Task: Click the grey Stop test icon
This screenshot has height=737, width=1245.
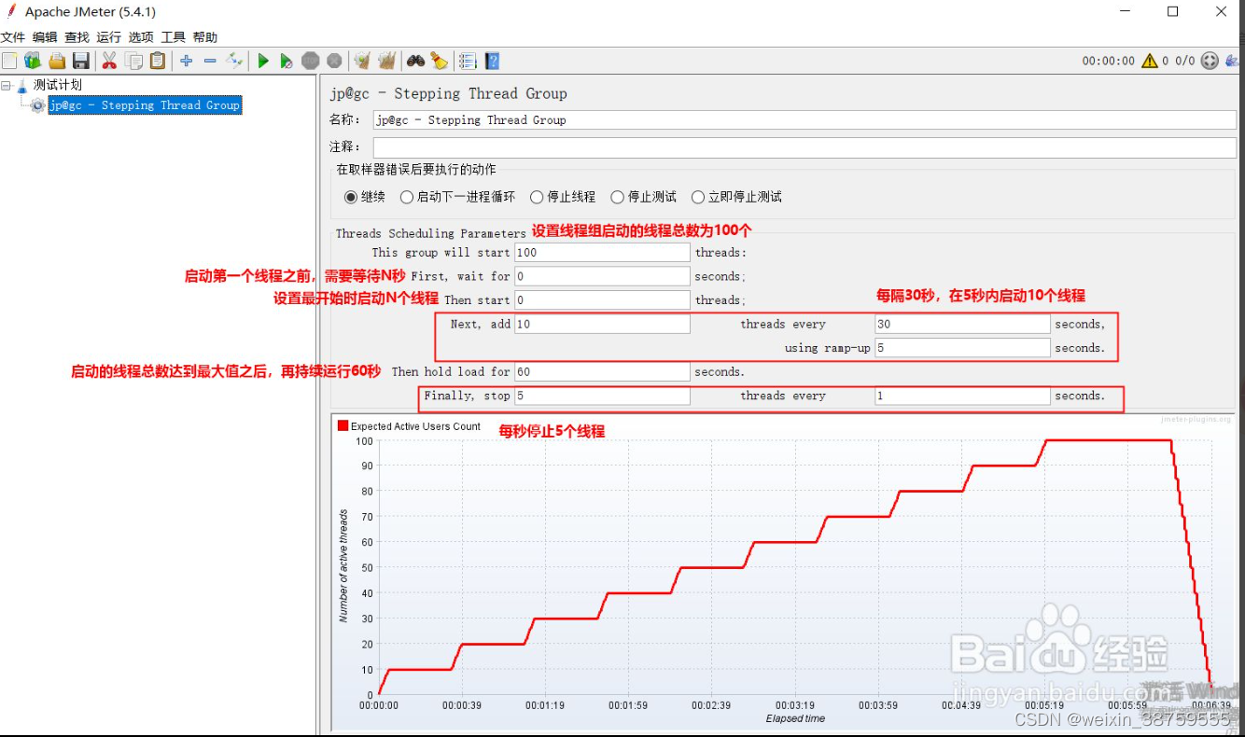Action: (311, 61)
